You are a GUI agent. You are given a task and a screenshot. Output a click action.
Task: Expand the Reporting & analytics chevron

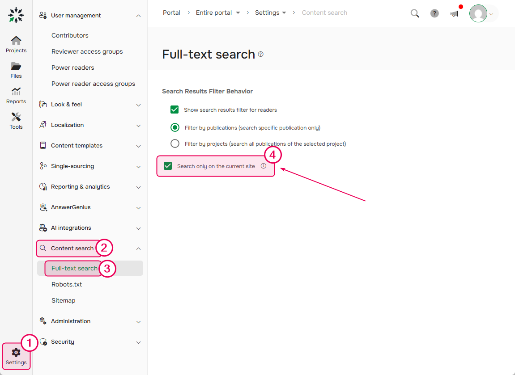point(138,187)
